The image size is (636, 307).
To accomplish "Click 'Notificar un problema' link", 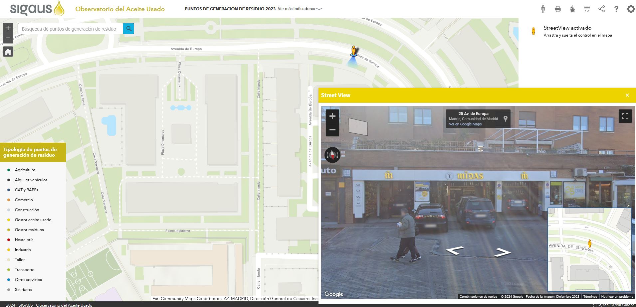I will click(617, 296).
